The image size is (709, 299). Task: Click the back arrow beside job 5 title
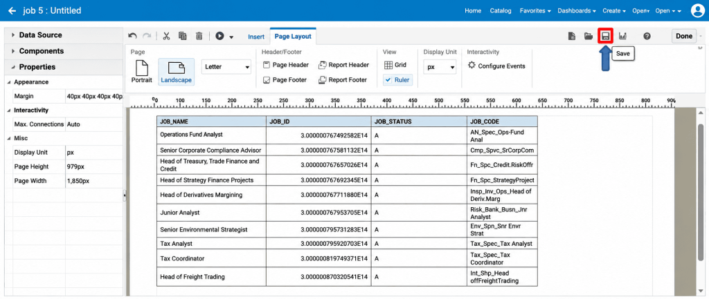(x=12, y=10)
